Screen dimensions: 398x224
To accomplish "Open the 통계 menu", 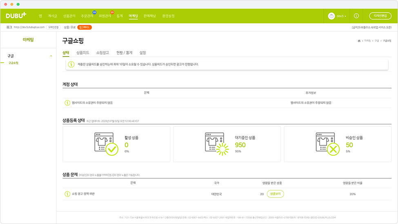I will [120, 16].
